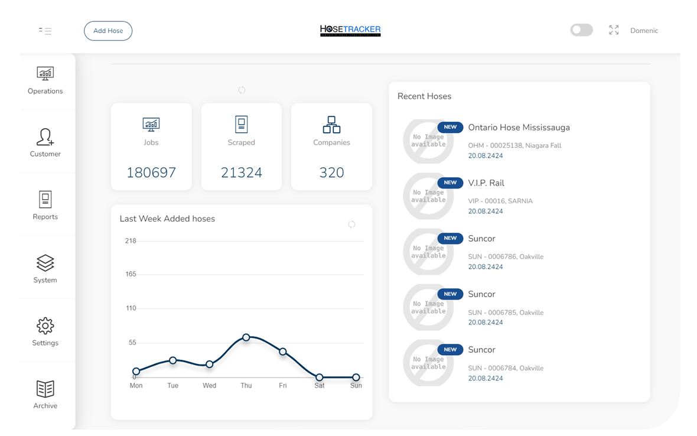Open the Operations sidebar icon
The image size is (697, 436).
click(x=45, y=74)
